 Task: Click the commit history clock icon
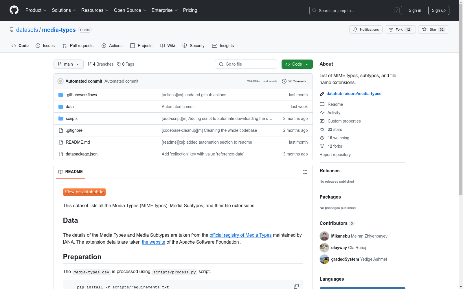point(284,81)
